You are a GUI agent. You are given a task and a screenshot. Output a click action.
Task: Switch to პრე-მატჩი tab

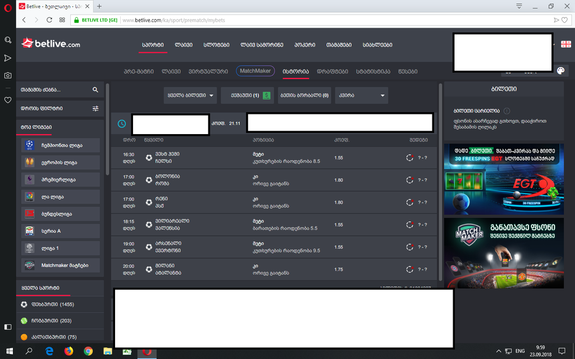click(139, 71)
